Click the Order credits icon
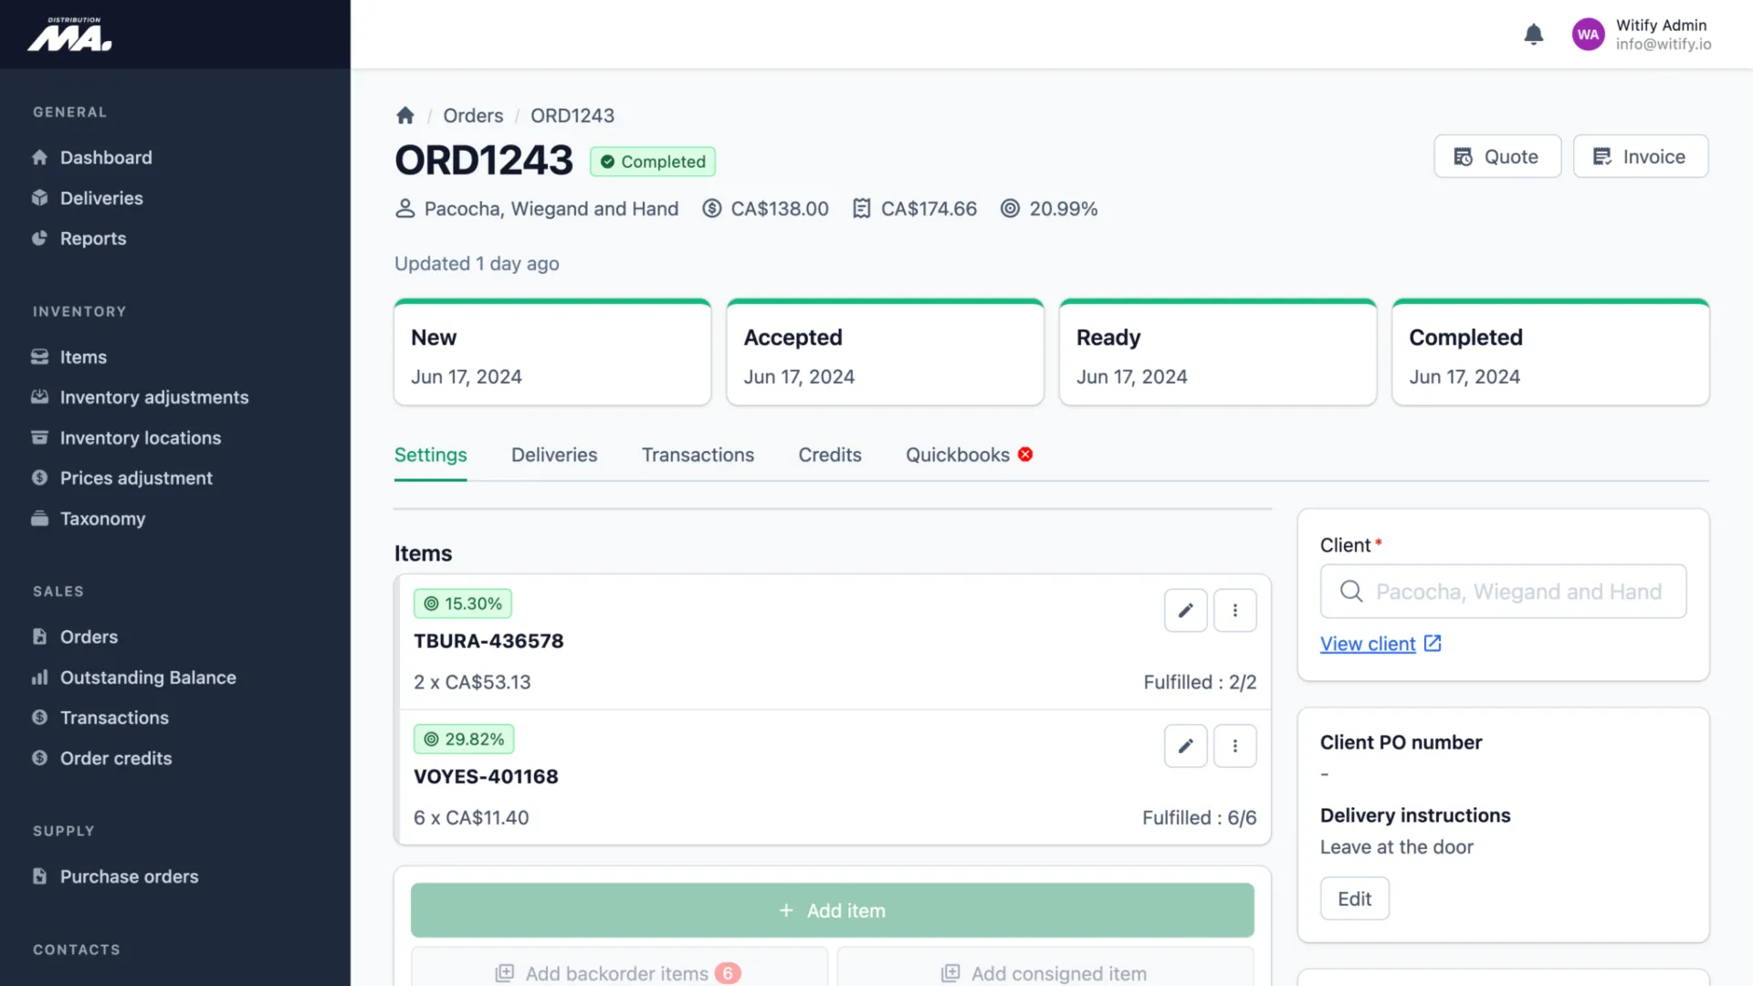 click(39, 758)
